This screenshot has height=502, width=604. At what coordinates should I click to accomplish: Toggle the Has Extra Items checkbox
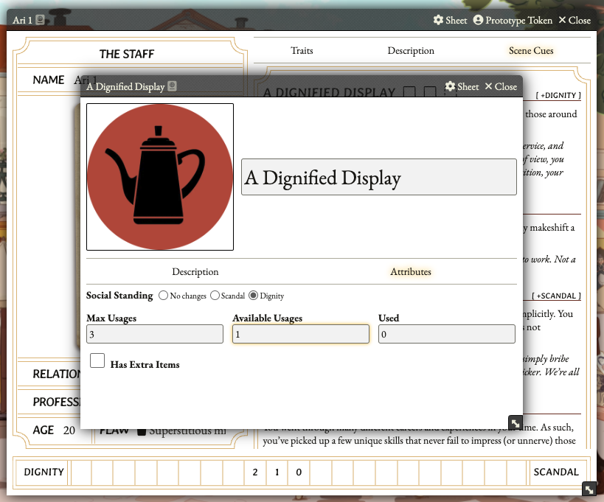click(97, 360)
